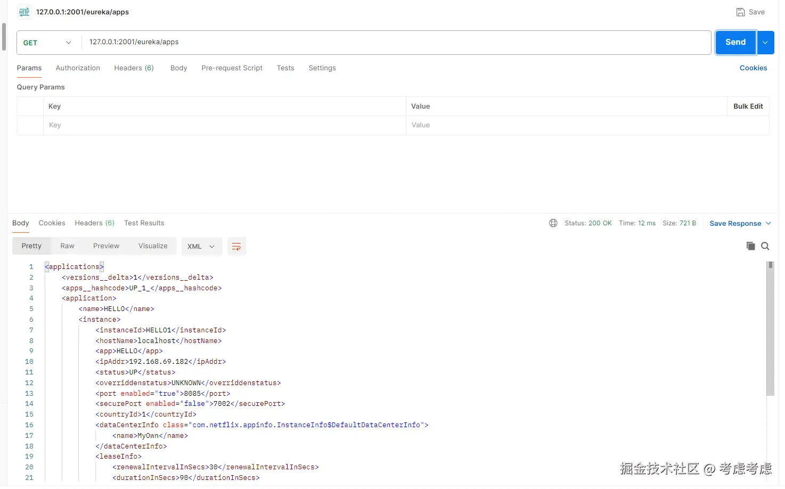The height and width of the screenshot is (489, 785).
Task: Click the name MyOwn line
Action: [150, 436]
